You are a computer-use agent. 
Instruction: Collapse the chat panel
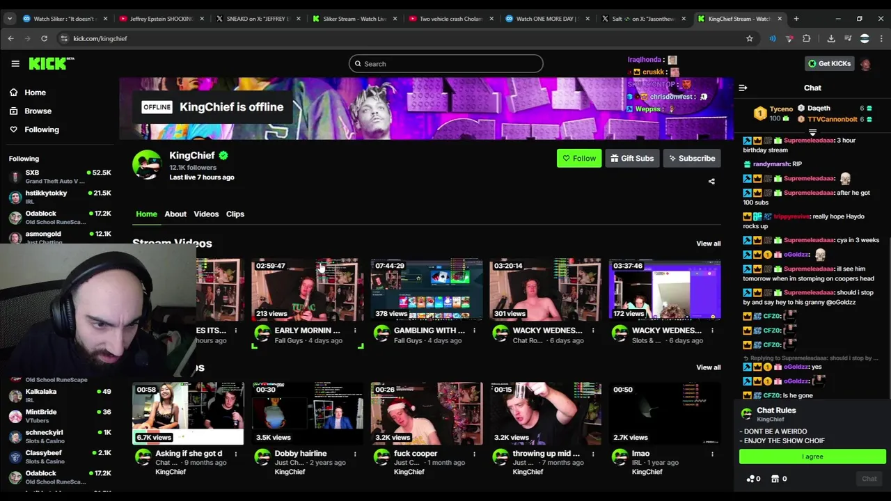coord(743,88)
